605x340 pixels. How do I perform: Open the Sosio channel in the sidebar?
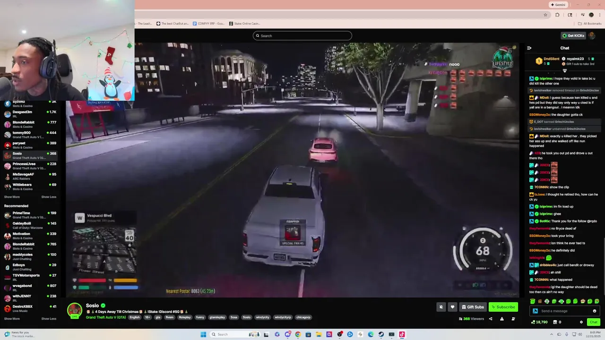pos(30,155)
